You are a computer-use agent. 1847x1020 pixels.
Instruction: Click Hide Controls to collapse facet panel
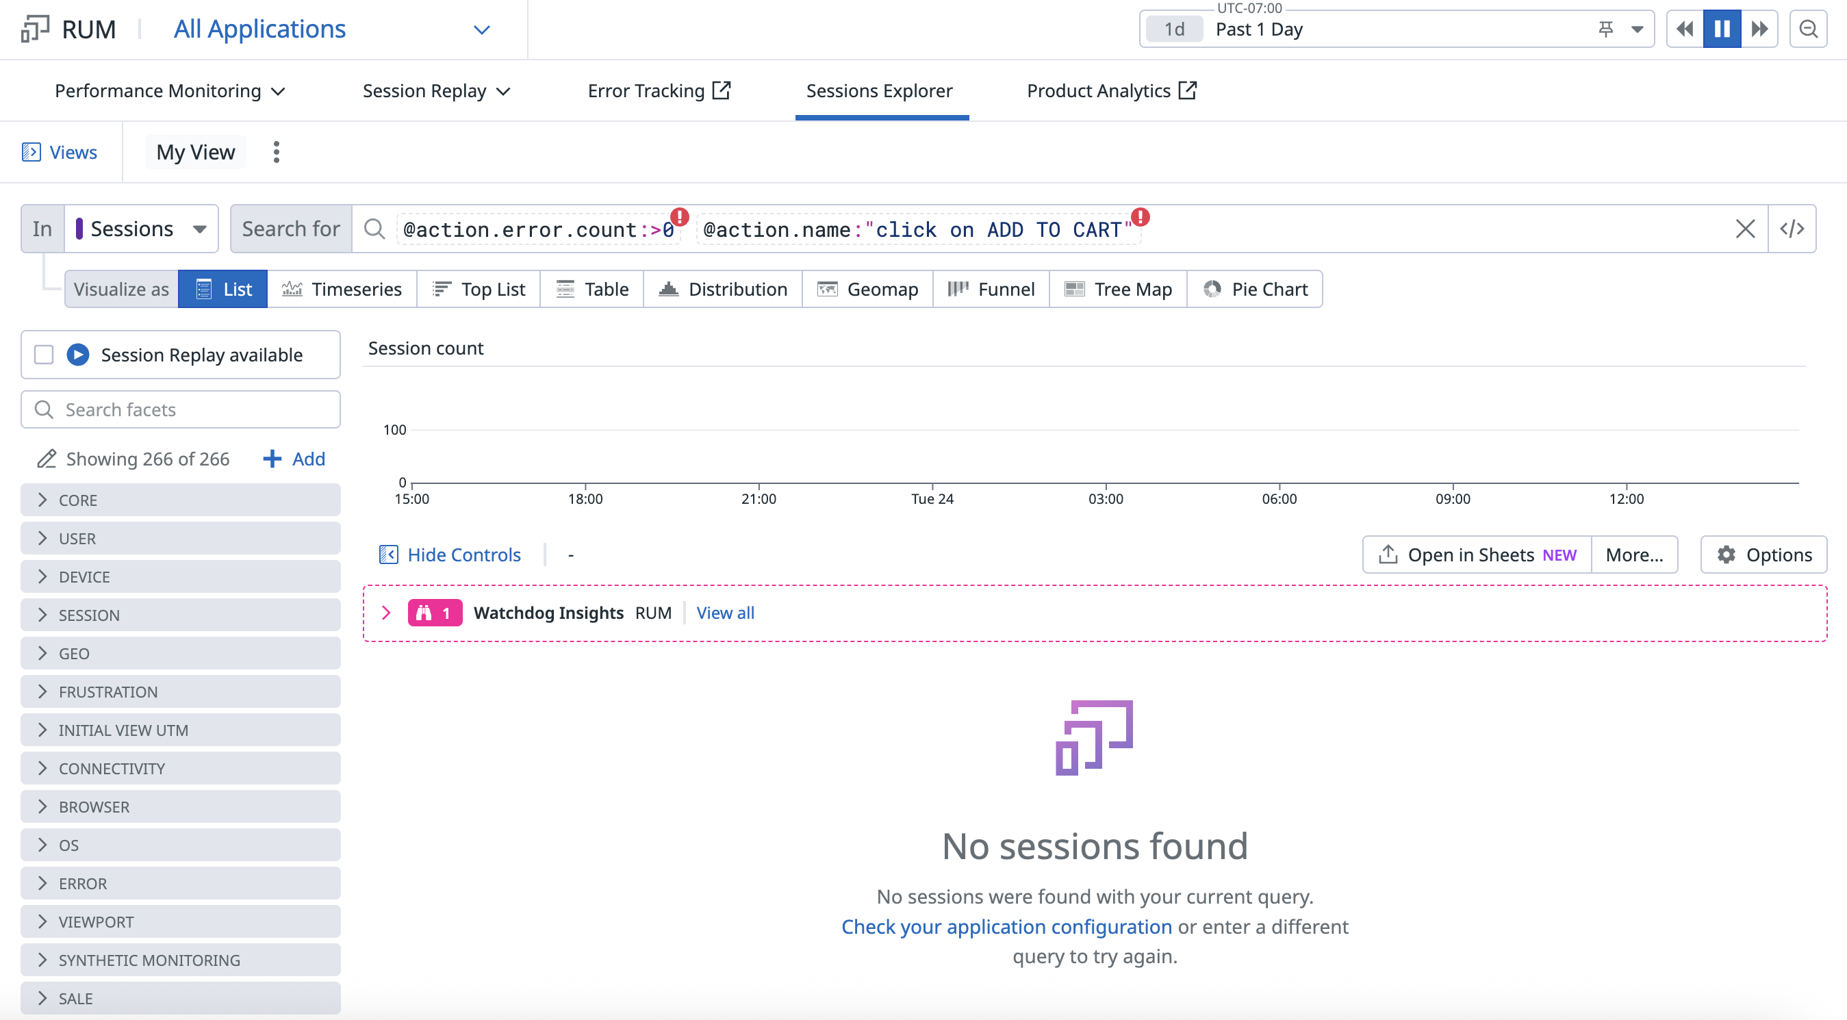tap(450, 554)
